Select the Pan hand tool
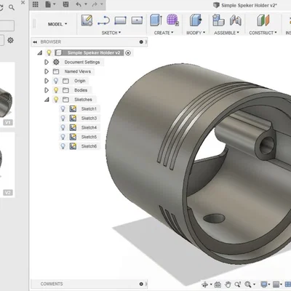Screen dimensions: 291x291 tap(228, 284)
